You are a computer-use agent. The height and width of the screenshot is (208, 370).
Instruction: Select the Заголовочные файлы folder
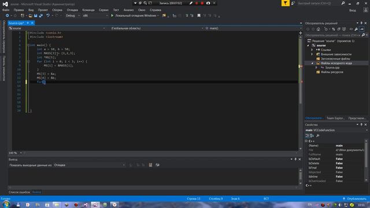click(335, 59)
